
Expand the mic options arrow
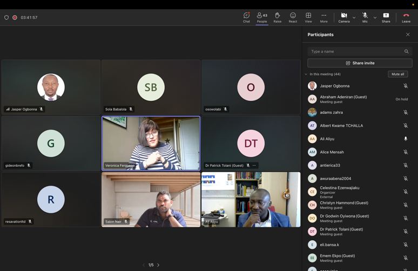(x=375, y=18)
